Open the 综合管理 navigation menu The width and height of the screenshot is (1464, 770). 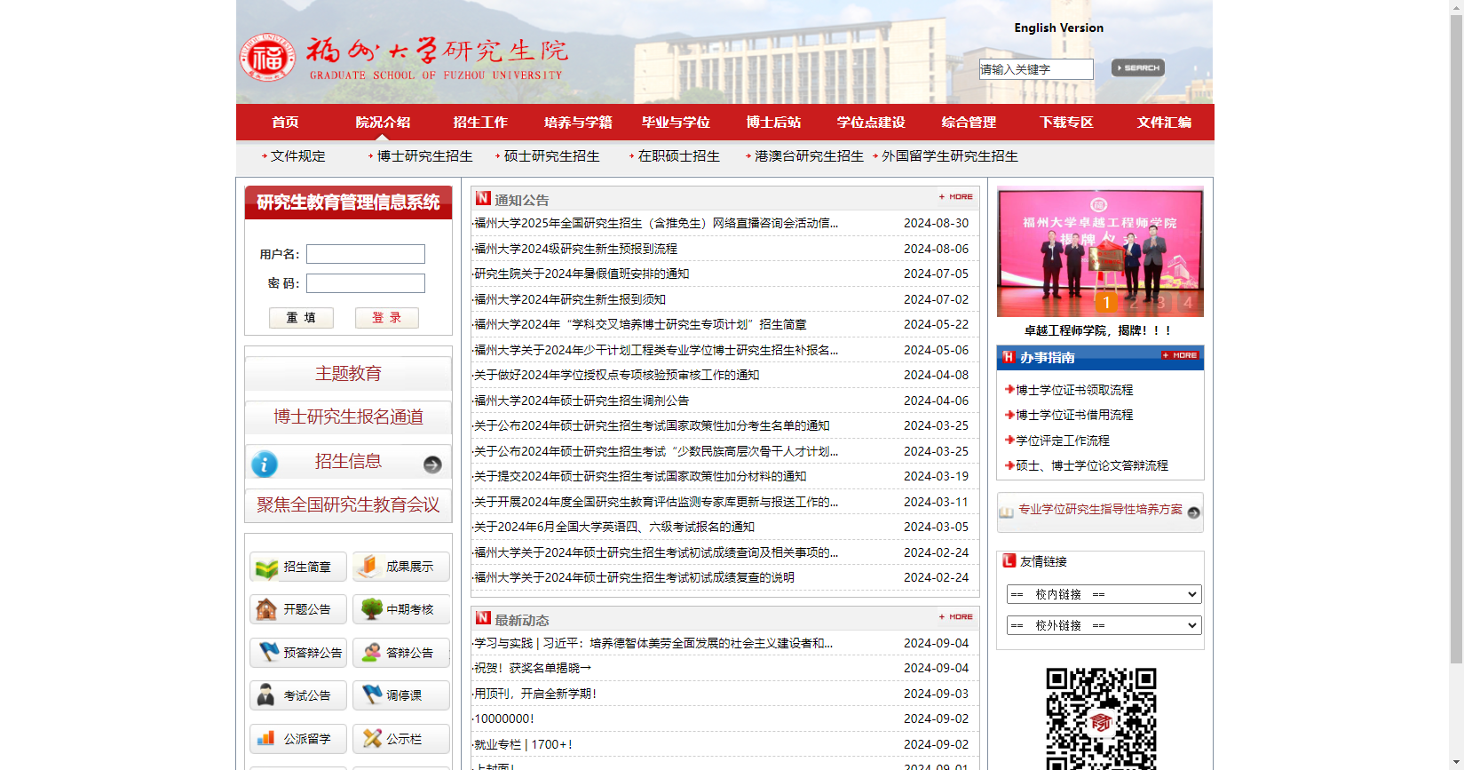[969, 123]
